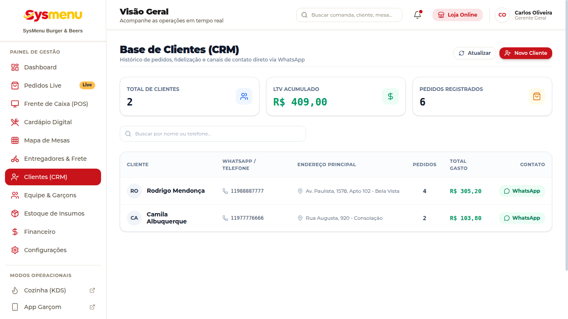Image resolution: width=568 pixels, height=319 pixels.
Task: Launch Cozinha (KDS) mode
Action: 53,290
